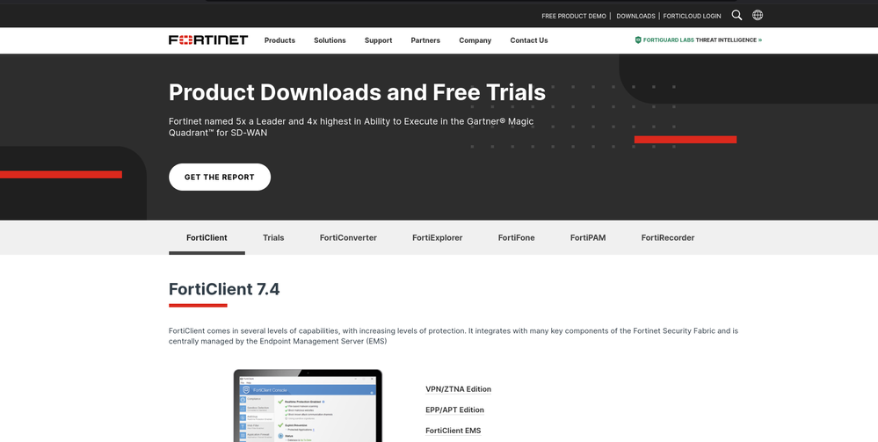This screenshot has height=442, width=878.
Task: Go to FortiCloud Login
Action: pyautogui.click(x=692, y=16)
